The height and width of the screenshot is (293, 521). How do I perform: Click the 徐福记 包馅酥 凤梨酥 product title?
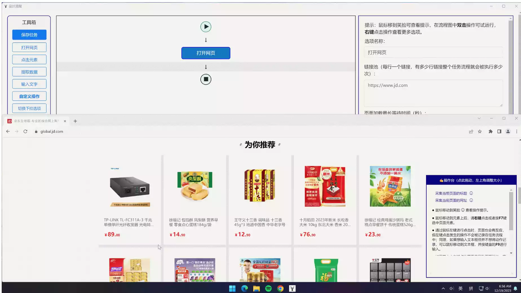194,222
